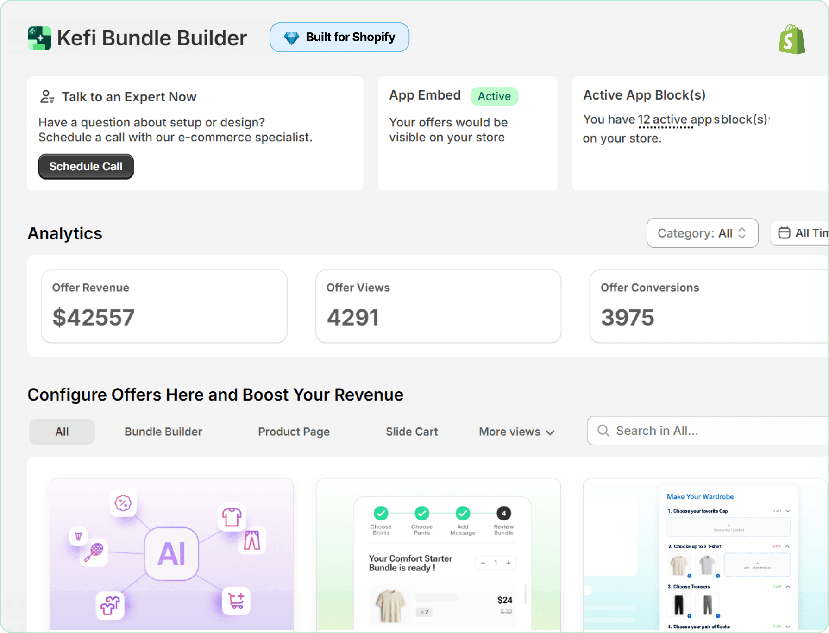Select the All offers tab

62,432
